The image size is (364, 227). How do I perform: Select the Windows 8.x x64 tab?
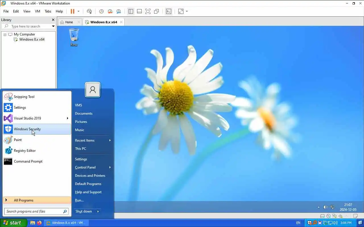point(104,22)
